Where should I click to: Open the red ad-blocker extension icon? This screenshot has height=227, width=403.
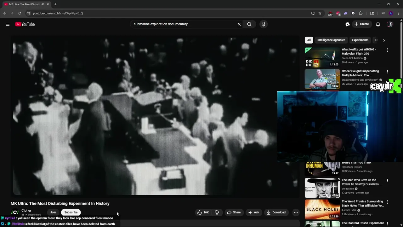point(338,13)
